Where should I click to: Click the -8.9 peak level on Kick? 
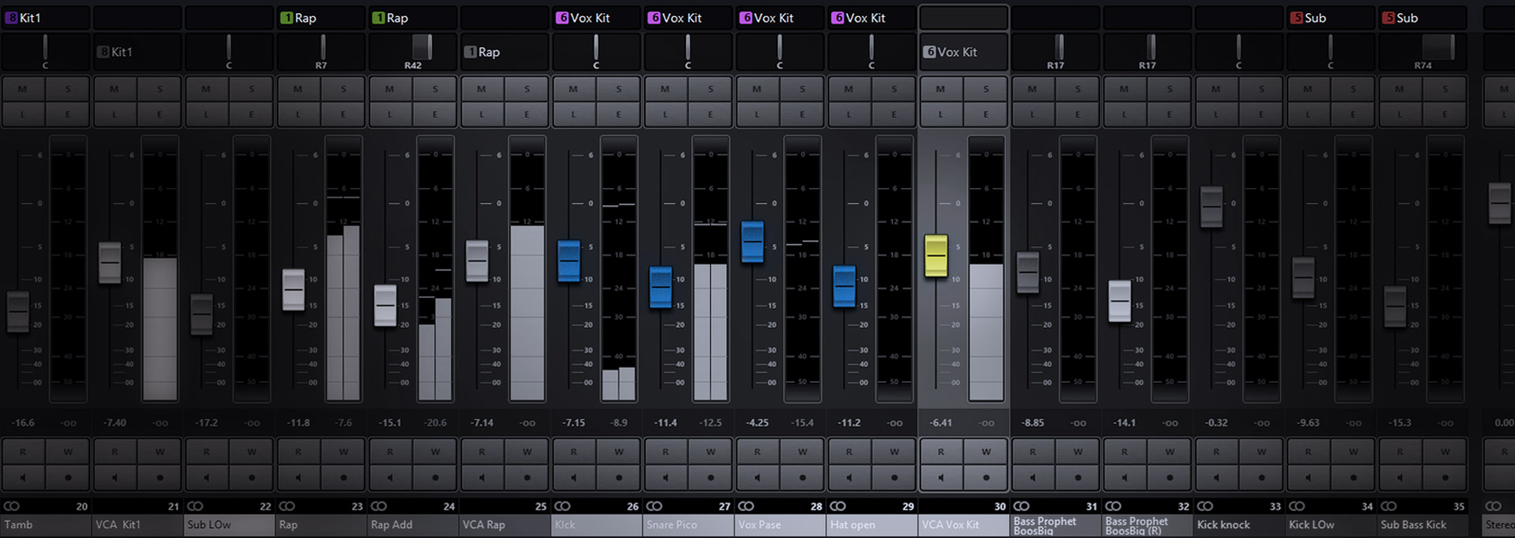pyautogui.click(x=619, y=423)
